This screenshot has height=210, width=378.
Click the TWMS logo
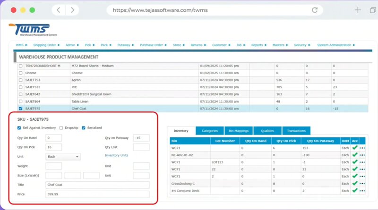click(x=31, y=31)
